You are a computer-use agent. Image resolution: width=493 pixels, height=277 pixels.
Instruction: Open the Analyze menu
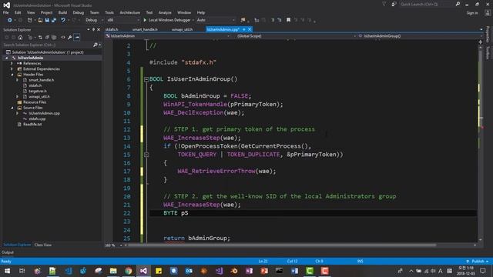165,12
